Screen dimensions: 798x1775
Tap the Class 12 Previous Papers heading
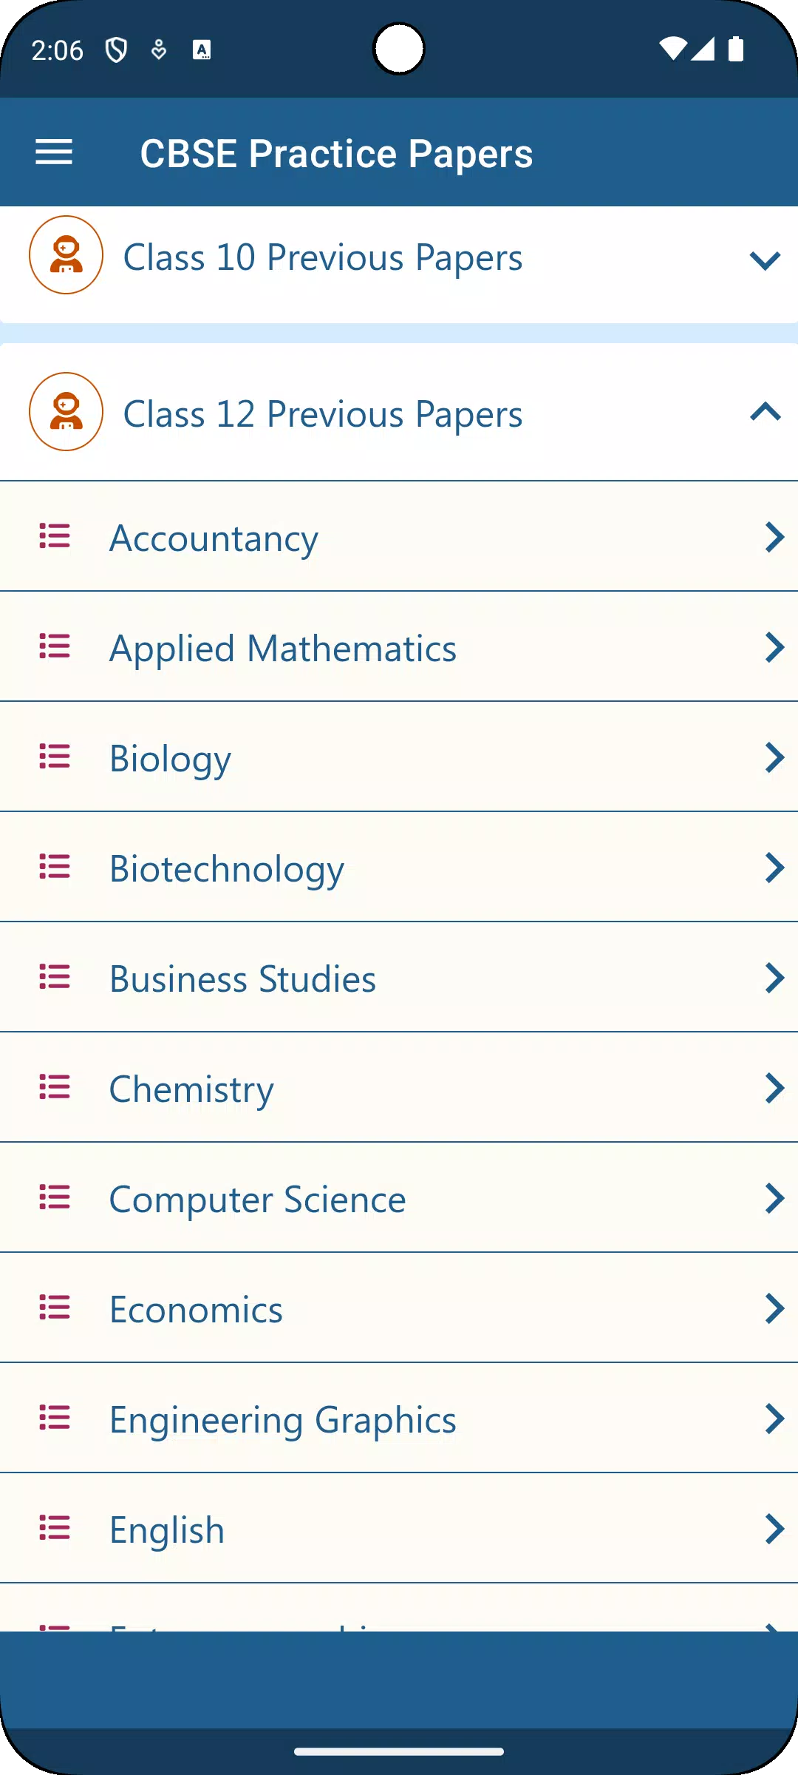tap(323, 414)
